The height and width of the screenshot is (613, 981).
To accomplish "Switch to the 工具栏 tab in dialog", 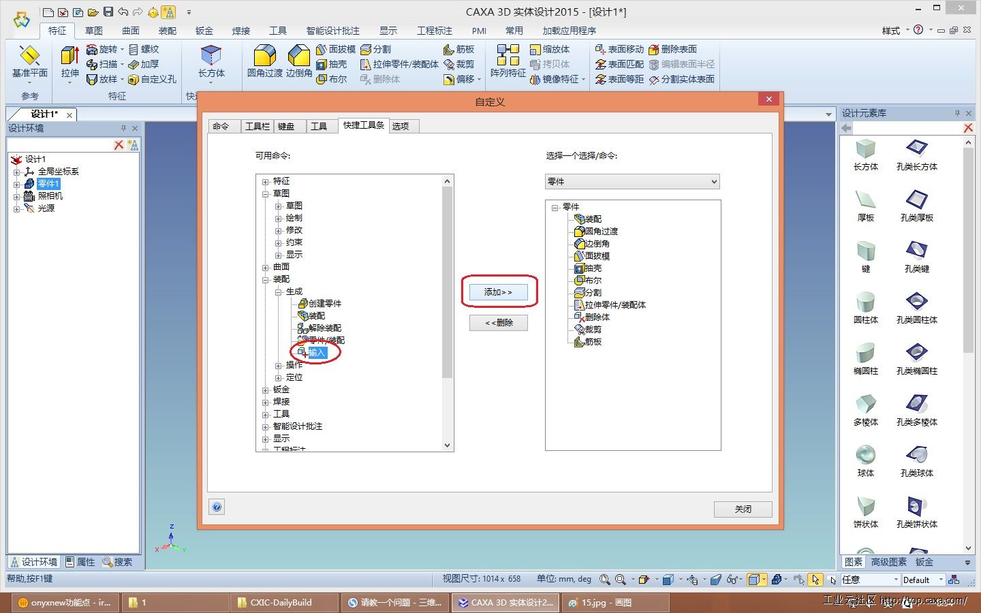I will point(258,126).
